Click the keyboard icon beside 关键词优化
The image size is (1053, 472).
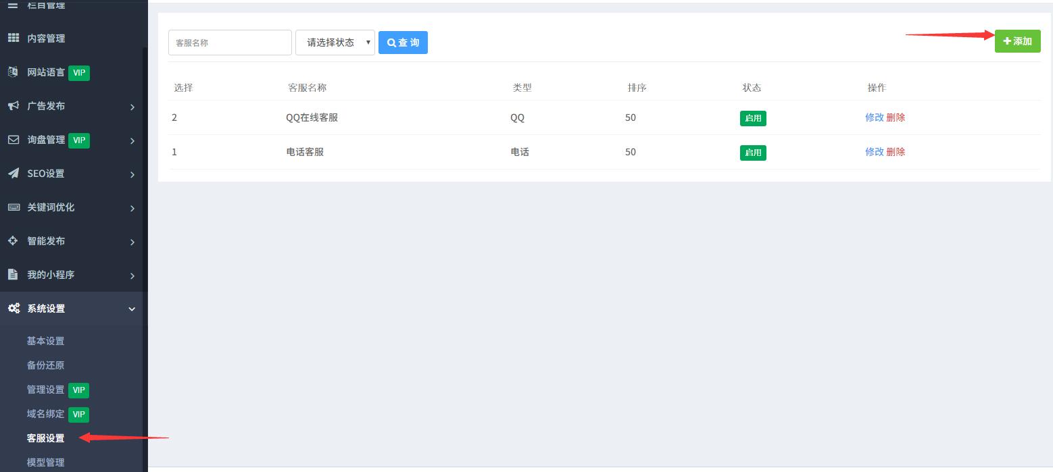pyautogui.click(x=13, y=207)
